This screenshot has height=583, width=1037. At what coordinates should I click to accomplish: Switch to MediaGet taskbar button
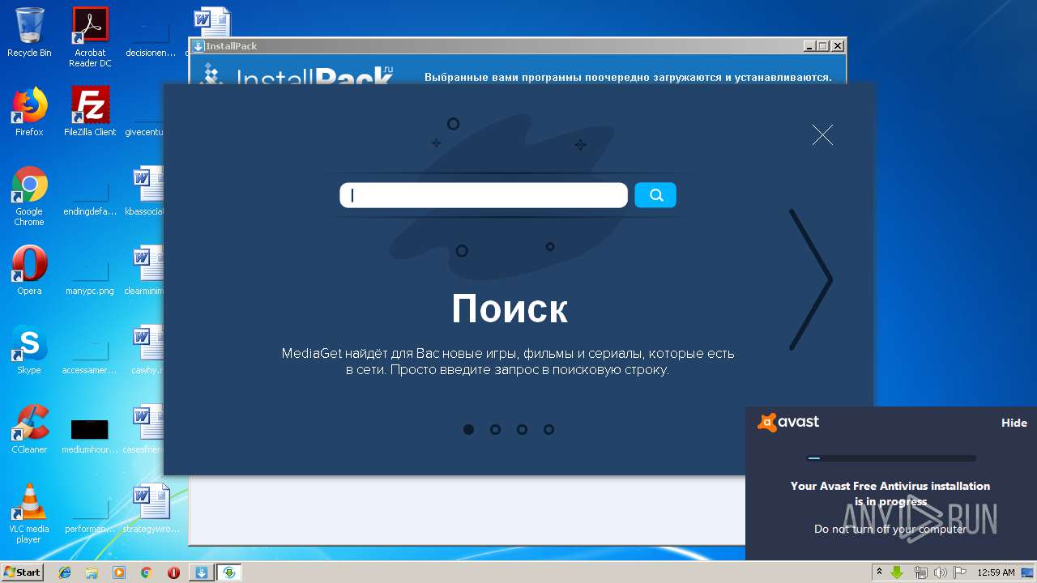(229, 572)
